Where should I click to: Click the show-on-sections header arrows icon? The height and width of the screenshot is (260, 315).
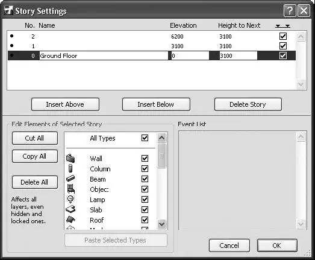point(282,26)
